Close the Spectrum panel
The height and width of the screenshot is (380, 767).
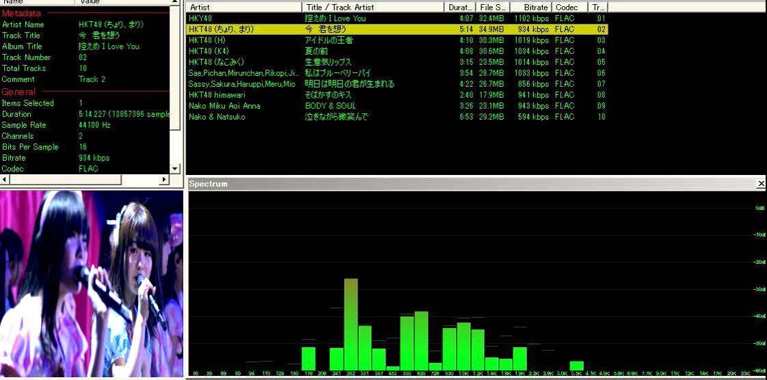(761, 184)
